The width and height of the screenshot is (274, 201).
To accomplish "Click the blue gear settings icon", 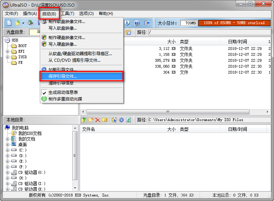I will pos(121,120).
